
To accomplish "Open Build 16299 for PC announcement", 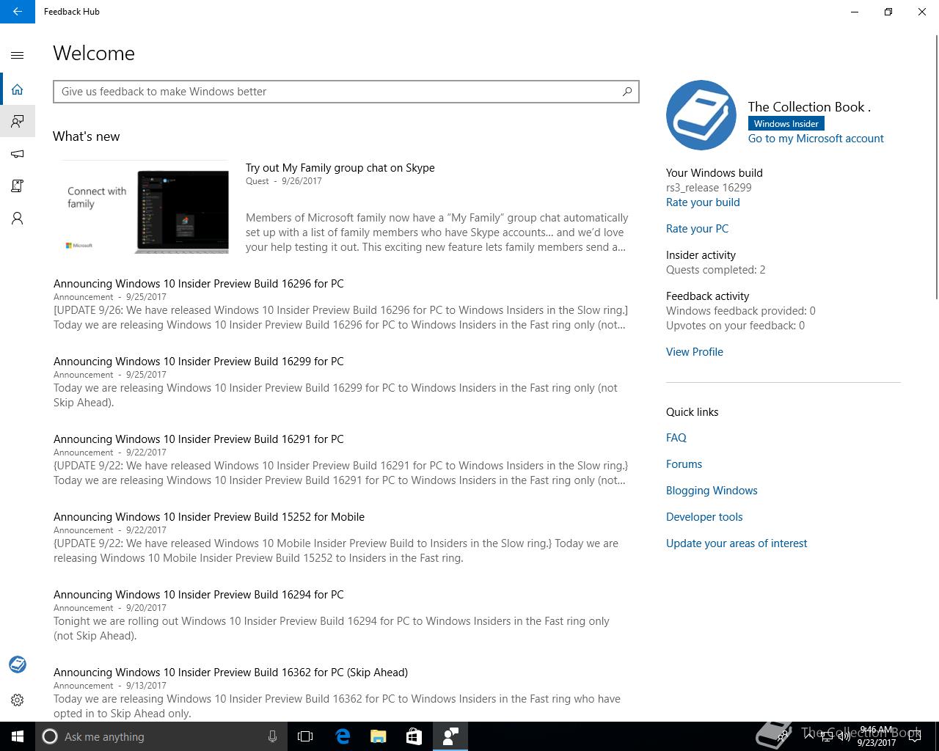I will pyautogui.click(x=199, y=362).
